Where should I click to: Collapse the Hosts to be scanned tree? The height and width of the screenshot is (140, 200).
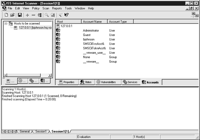pos(6,24)
